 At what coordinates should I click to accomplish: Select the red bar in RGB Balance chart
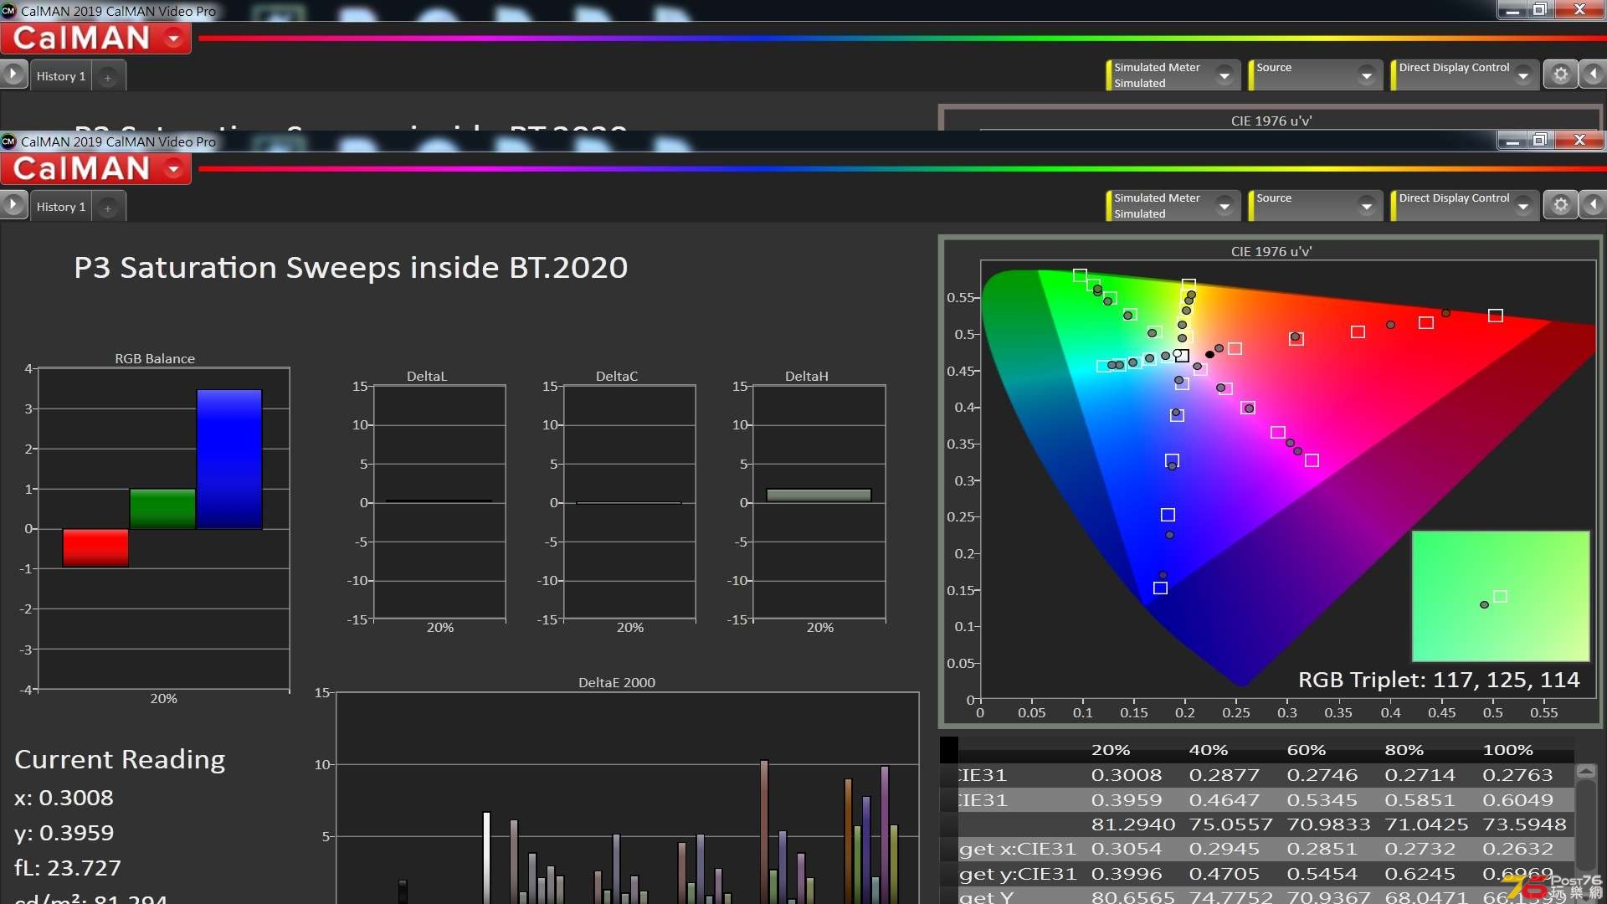pyautogui.click(x=95, y=547)
